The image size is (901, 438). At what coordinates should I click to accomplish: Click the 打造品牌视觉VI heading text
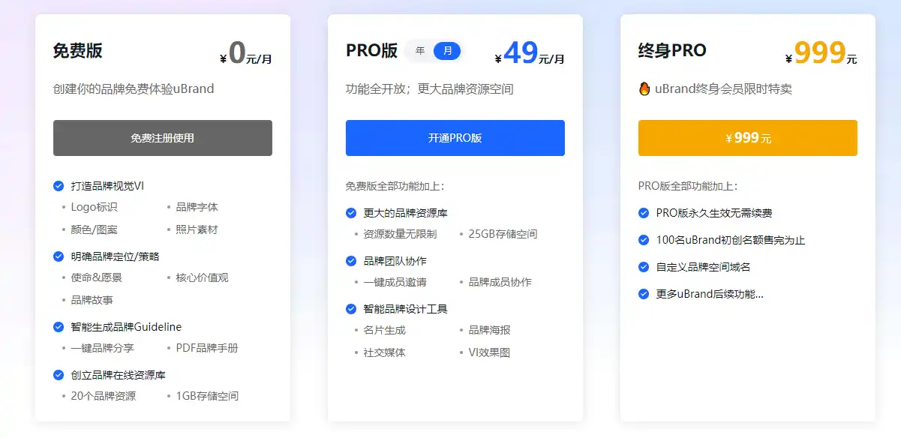tap(107, 186)
